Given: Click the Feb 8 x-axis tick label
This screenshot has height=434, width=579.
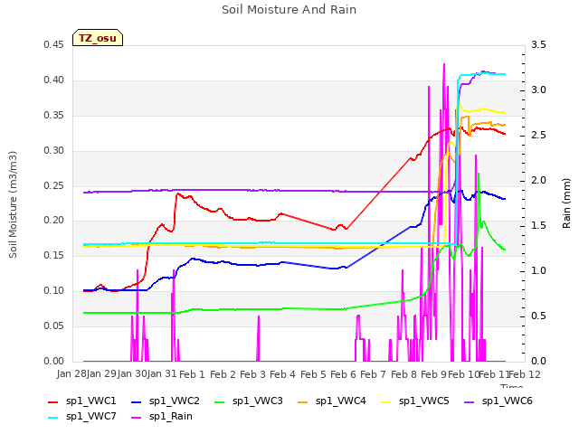Looking at the screenshot, I should tap(403, 374).
